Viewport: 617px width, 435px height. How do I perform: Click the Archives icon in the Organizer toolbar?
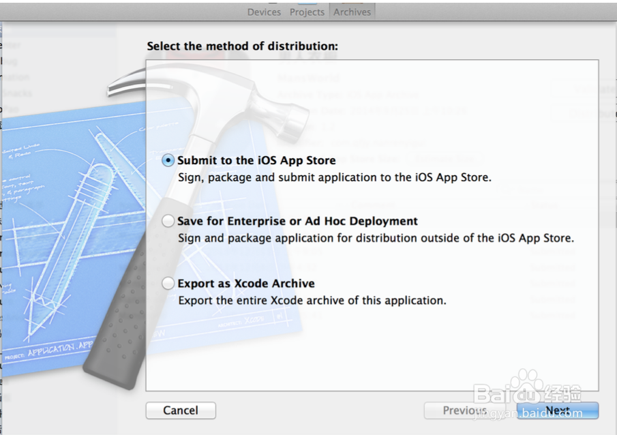tap(352, 12)
